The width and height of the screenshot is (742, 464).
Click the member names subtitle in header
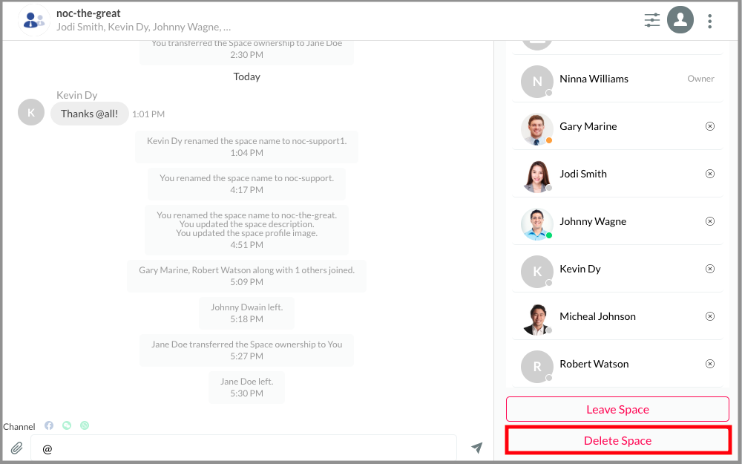pos(143,27)
